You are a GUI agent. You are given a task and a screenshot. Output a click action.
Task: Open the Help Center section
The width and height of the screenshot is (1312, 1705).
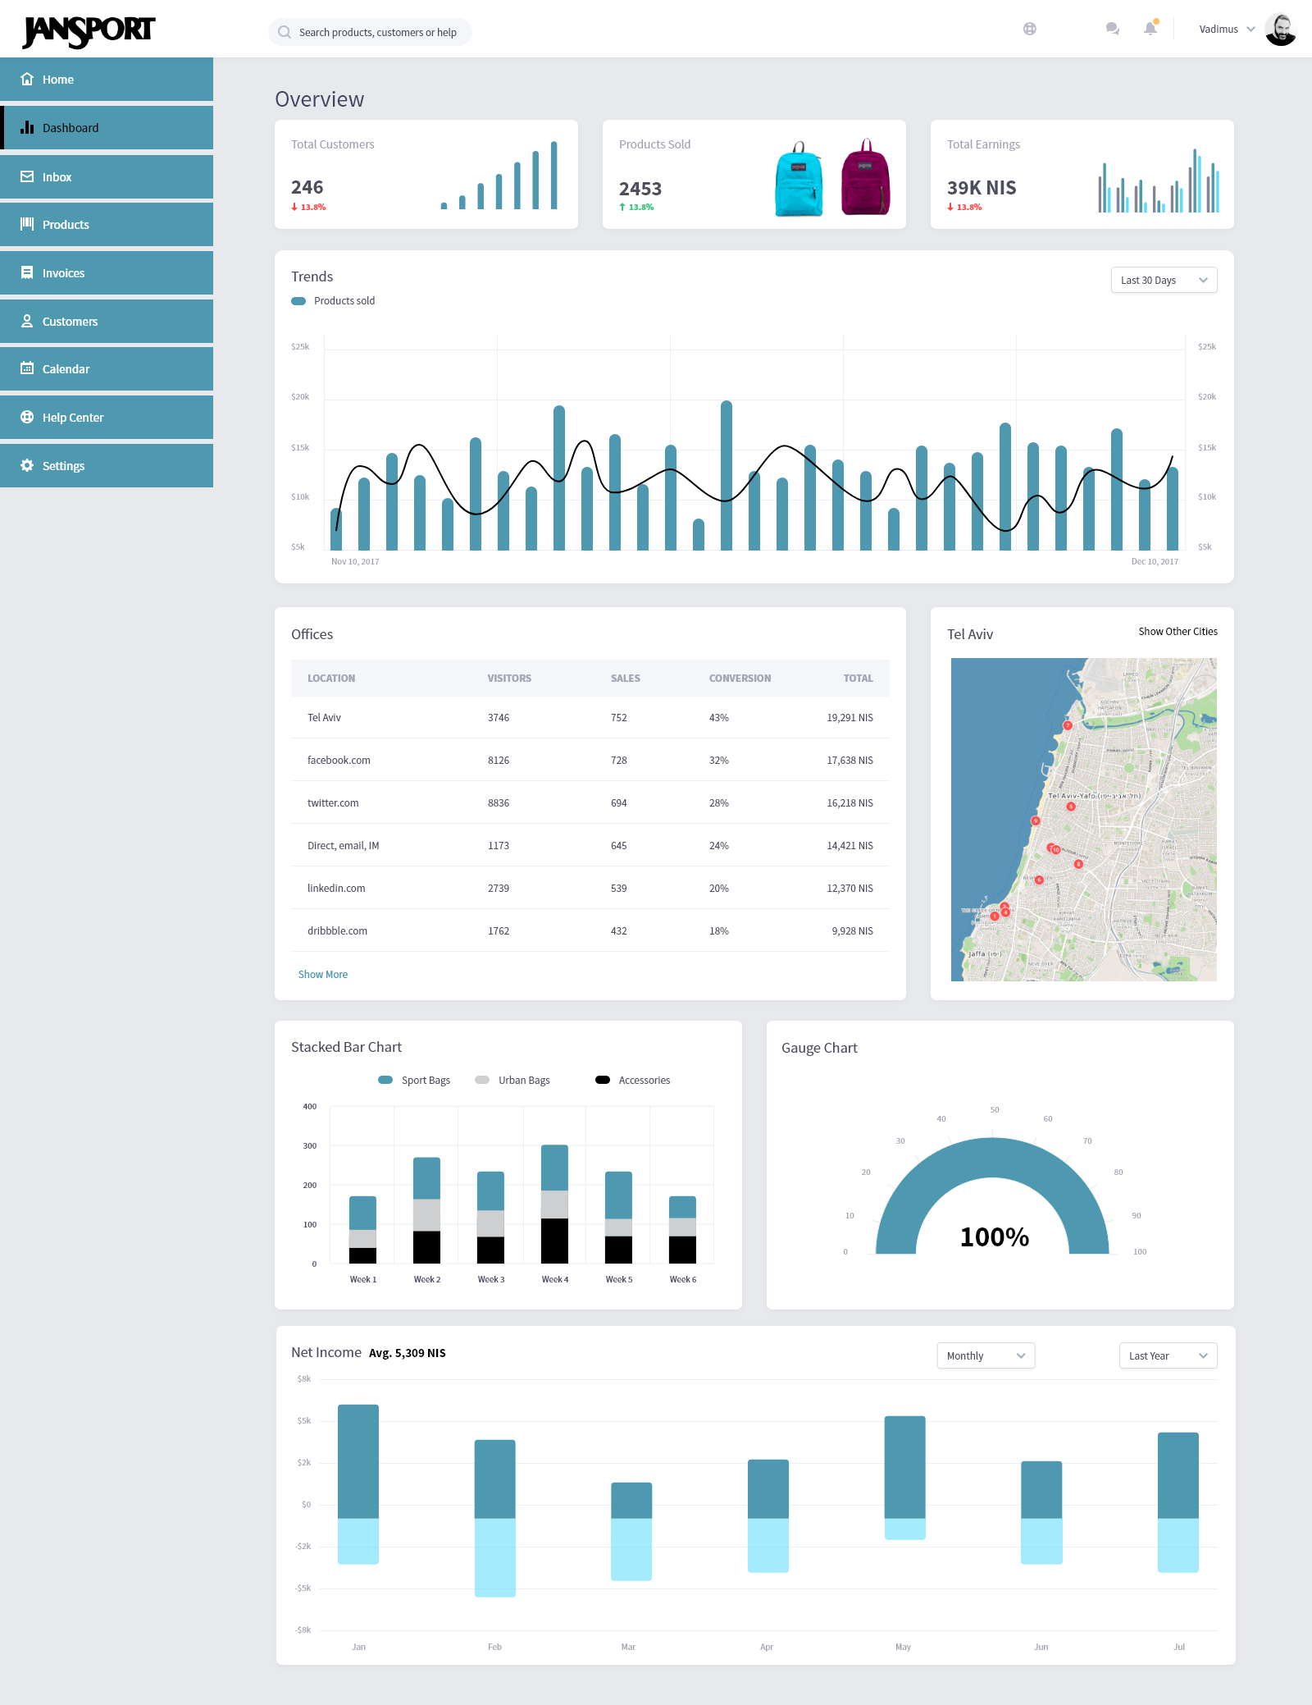coord(28,417)
